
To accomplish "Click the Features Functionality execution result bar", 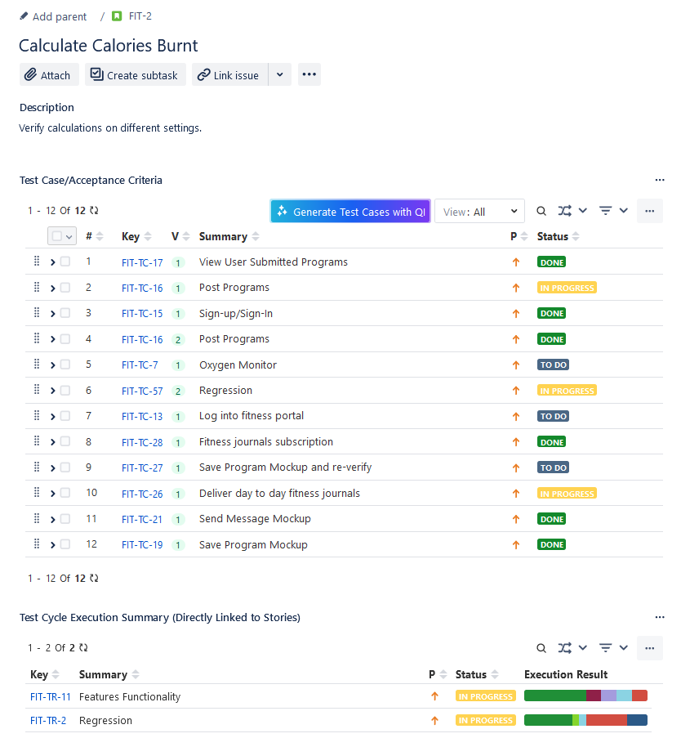I will 585,696.
